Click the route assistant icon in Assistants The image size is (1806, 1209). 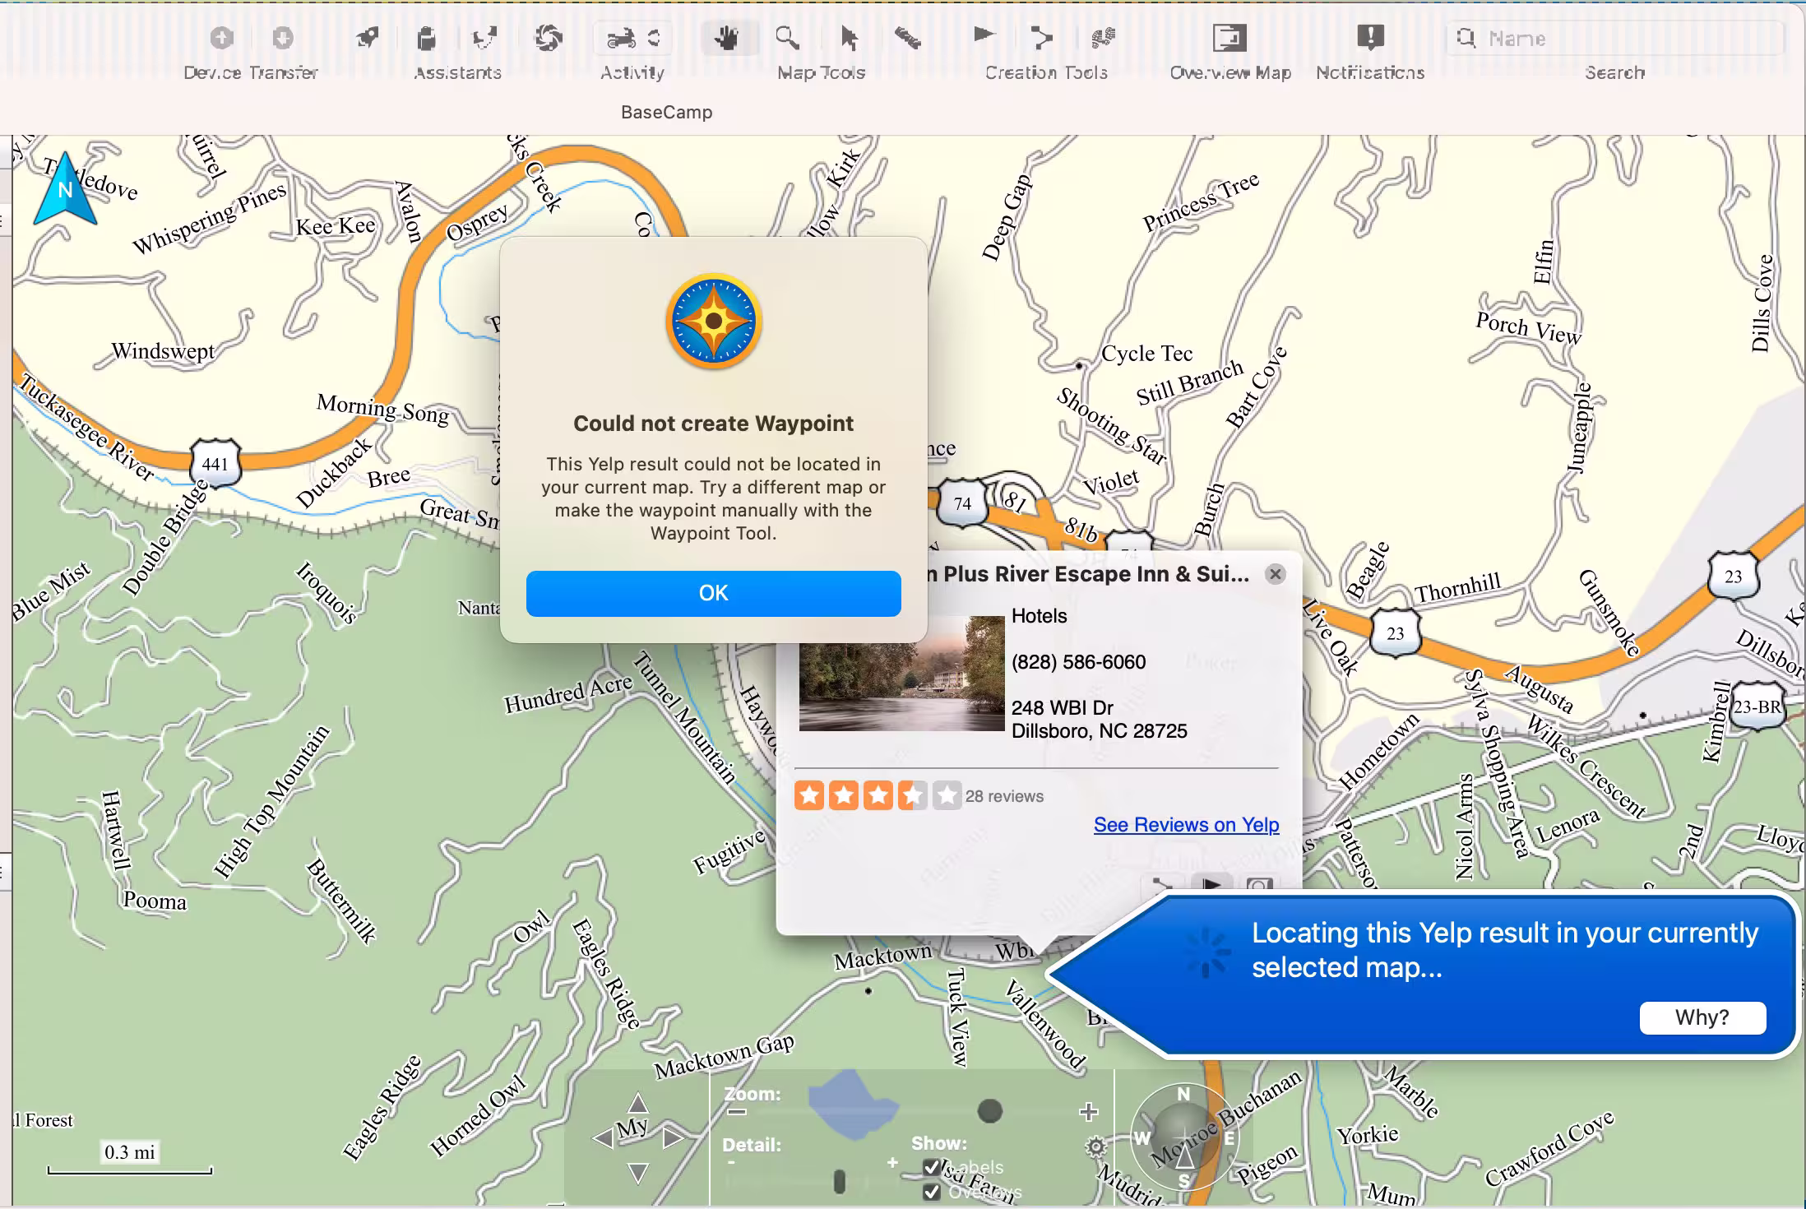(485, 38)
